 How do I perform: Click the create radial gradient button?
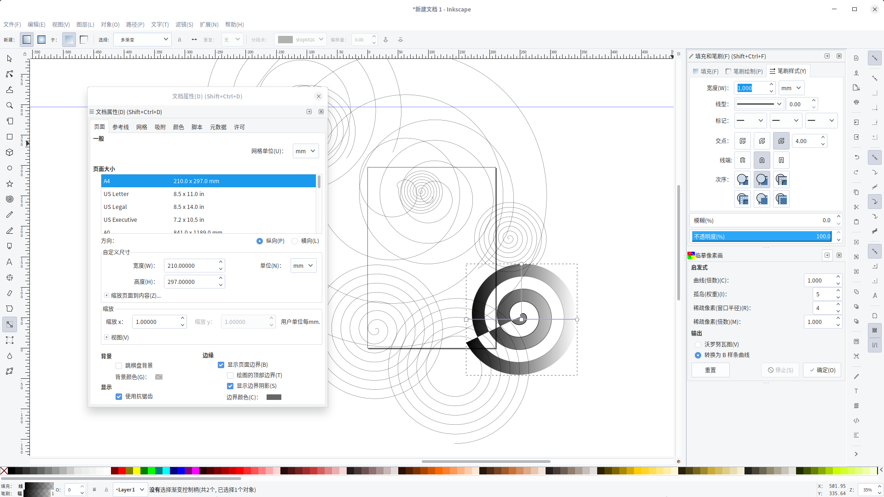(41, 40)
